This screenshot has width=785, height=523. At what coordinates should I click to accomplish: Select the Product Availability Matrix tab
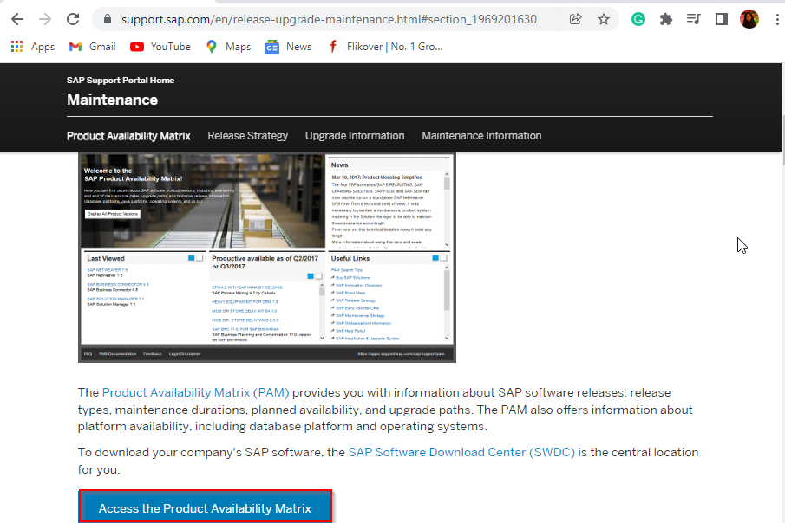click(x=128, y=136)
